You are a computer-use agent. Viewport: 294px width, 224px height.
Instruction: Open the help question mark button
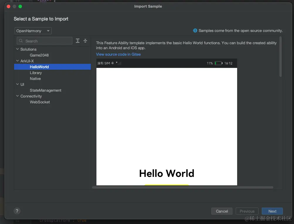click(x=17, y=211)
